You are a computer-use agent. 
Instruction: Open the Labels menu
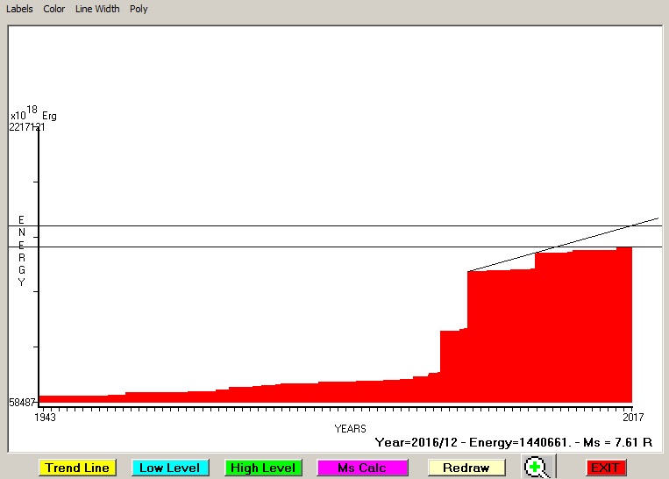[19, 9]
